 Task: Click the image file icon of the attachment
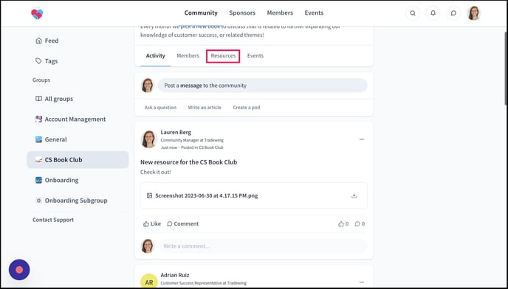tap(149, 195)
